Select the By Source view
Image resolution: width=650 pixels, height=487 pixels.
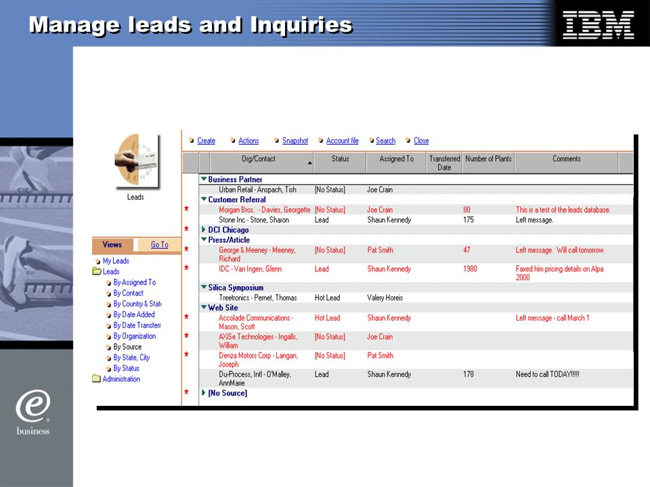click(x=128, y=347)
